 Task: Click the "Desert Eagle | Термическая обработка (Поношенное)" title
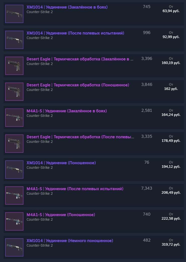pos(78,85)
